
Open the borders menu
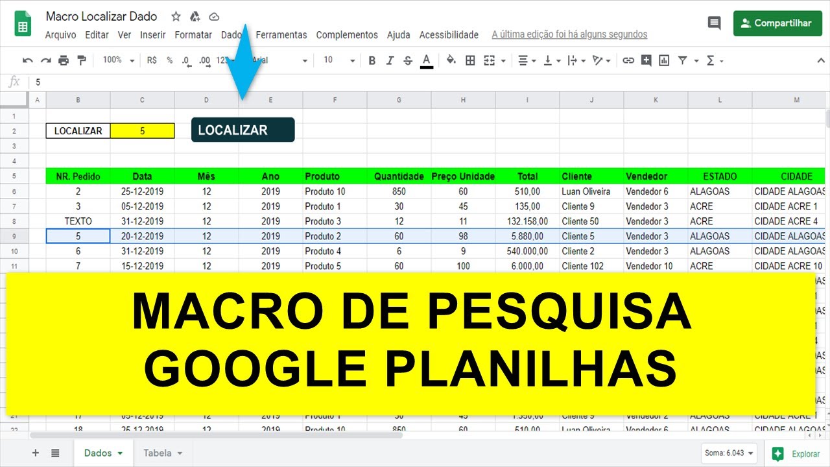click(x=471, y=60)
